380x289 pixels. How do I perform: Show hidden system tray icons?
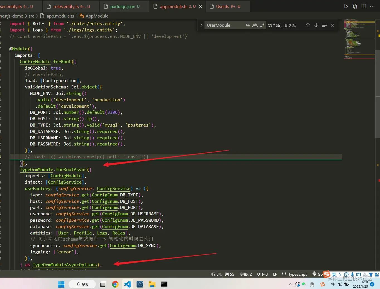(x=291, y=284)
